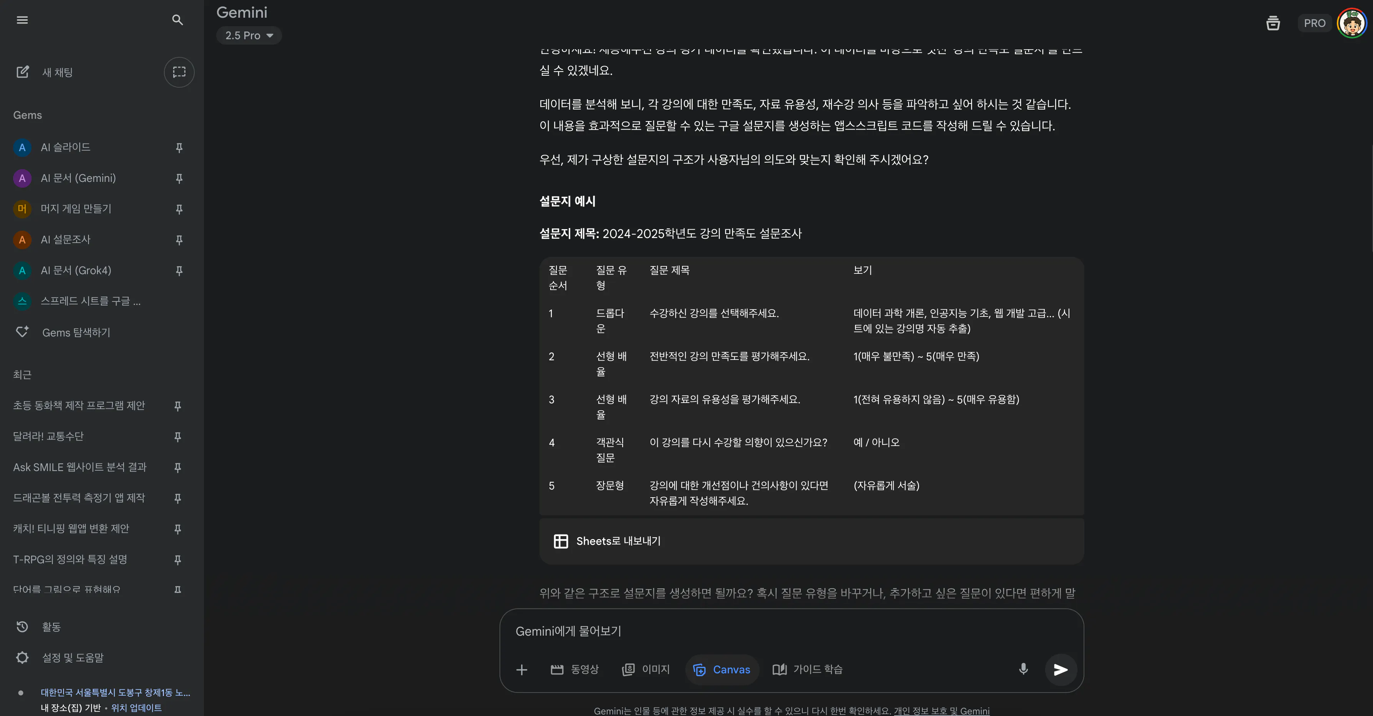
Task: Open 설정 및 도움말 settings menu
Action: pos(72,658)
